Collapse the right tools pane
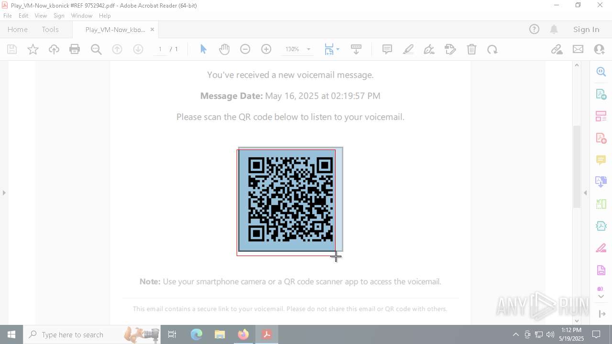Image resolution: width=612 pixels, height=344 pixels. [585, 193]
